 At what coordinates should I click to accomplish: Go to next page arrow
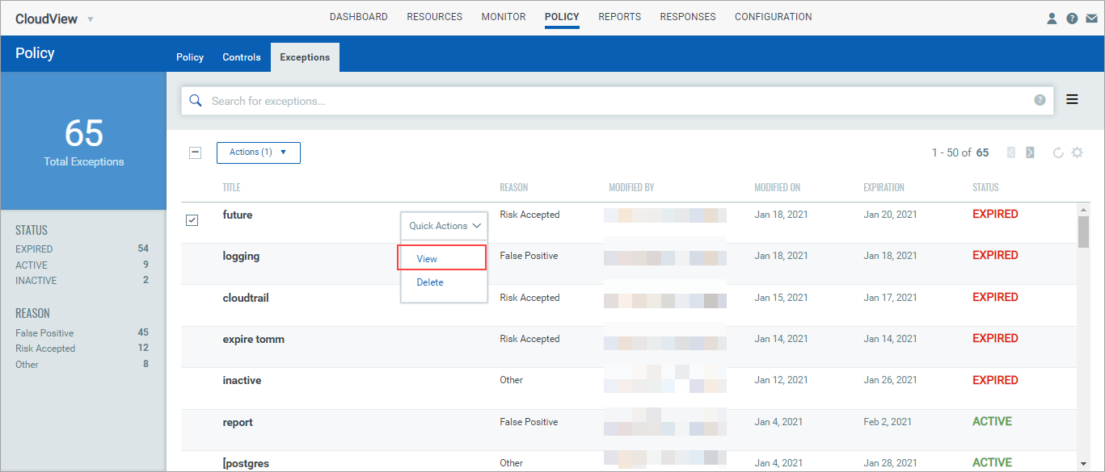click(1030, 152)
